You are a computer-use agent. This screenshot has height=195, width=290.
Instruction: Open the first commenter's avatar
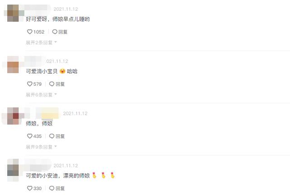(13, 13)
